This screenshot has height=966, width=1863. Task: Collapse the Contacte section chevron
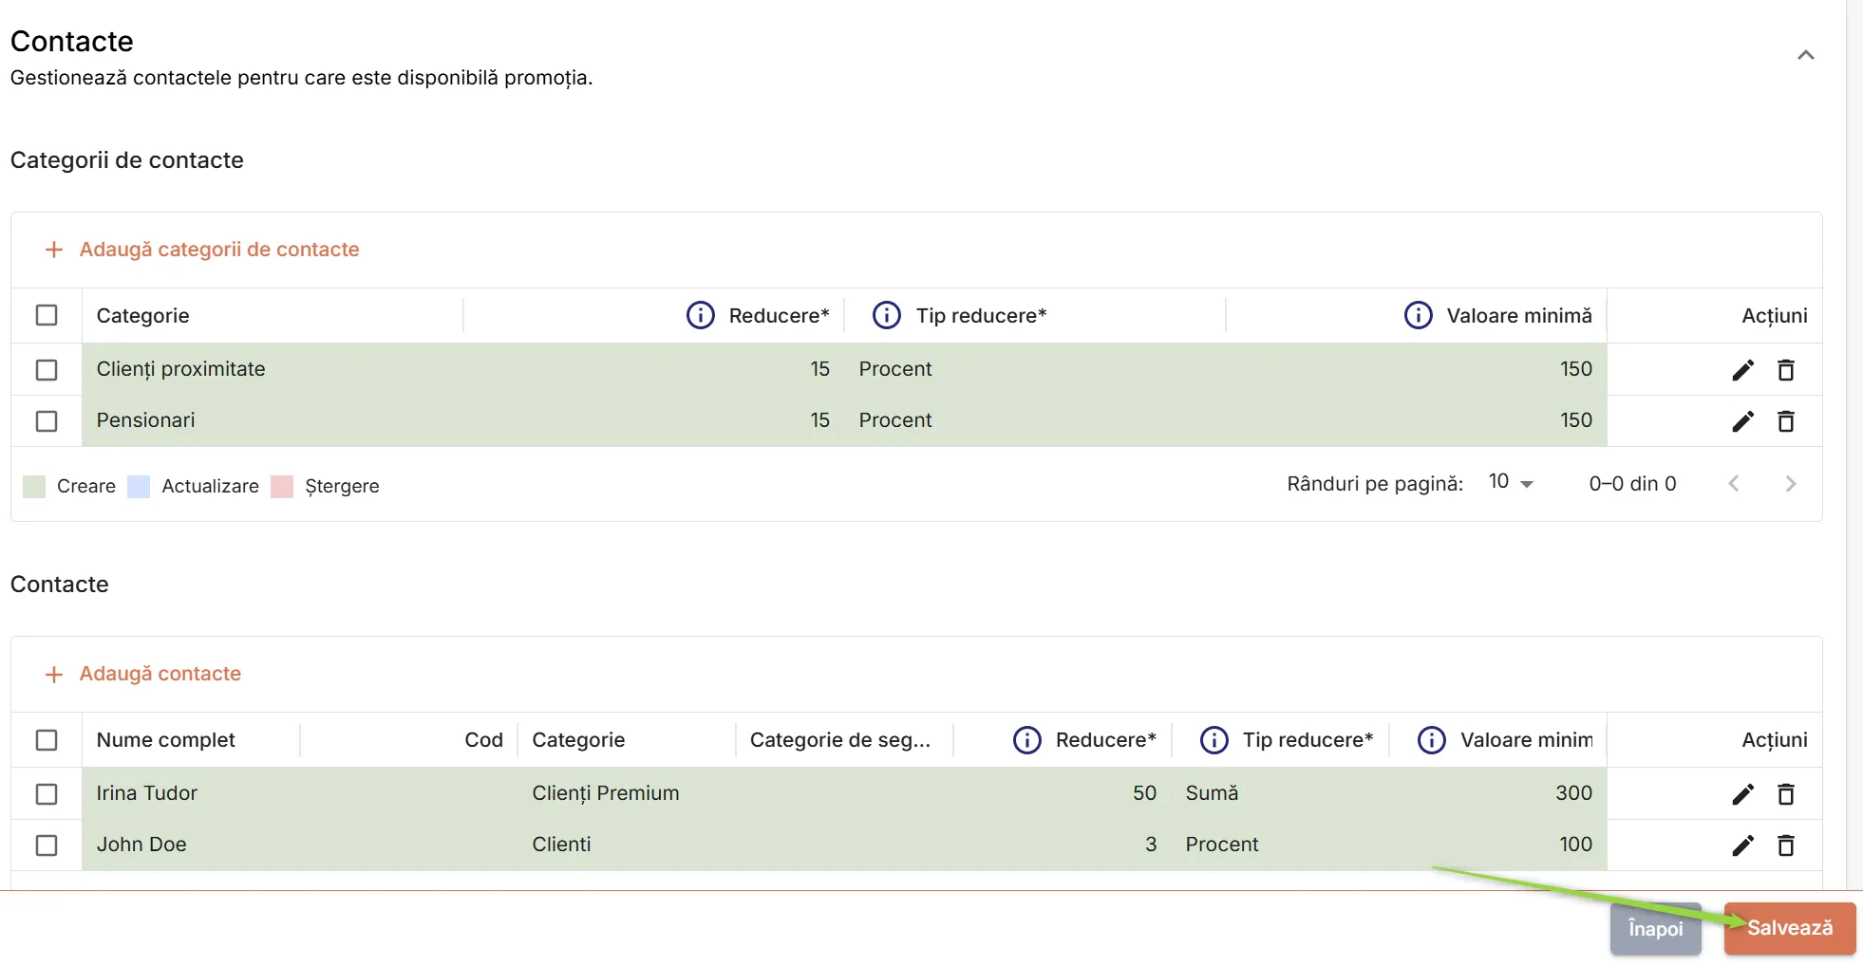point(1806,55)
